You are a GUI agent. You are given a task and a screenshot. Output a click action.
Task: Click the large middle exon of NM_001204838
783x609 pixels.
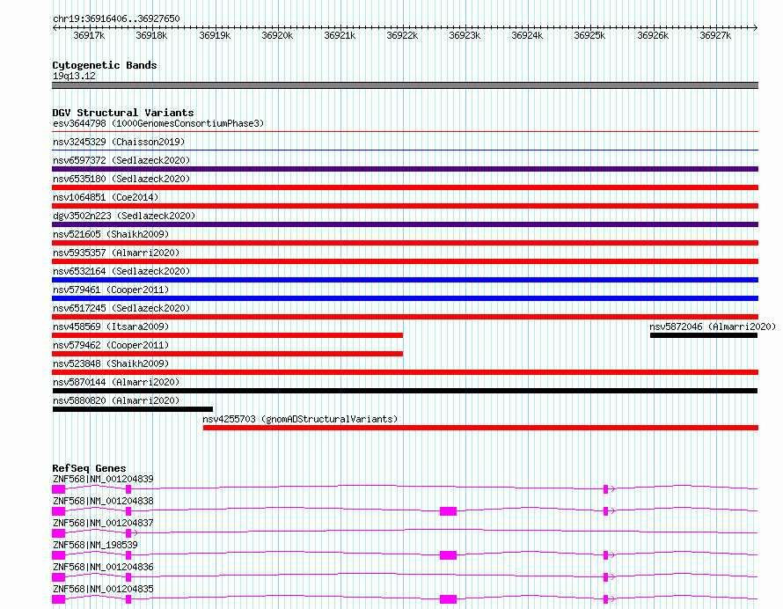click(448, 511)
